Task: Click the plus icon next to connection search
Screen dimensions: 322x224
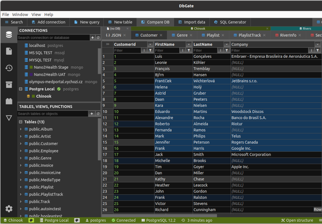Action: point(92,38)
